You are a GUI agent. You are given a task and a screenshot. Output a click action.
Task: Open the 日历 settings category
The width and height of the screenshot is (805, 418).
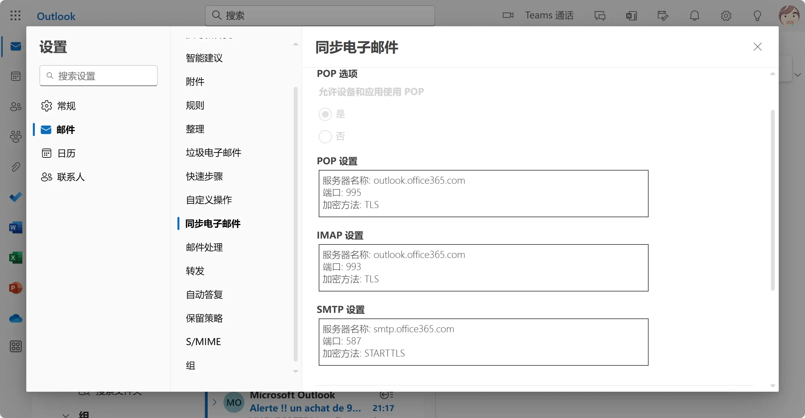pyautogui.click(x=66, y=153)
